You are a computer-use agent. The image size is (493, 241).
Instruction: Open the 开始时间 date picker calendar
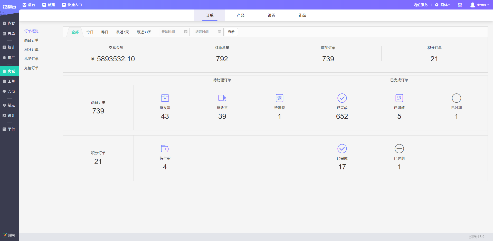tap(186, 32)
